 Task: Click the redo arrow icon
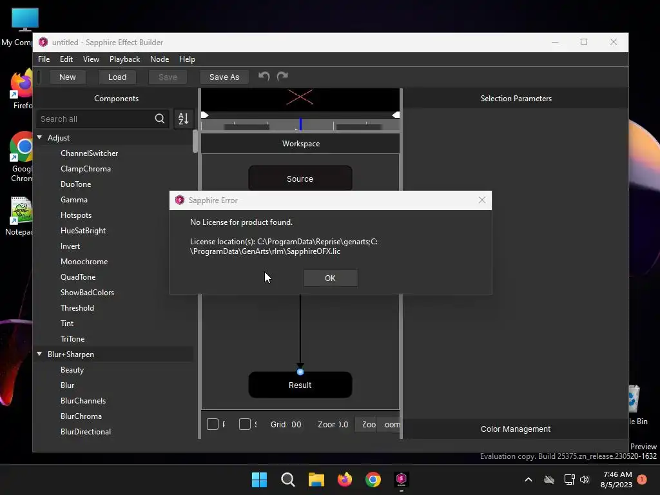point(282,77)
